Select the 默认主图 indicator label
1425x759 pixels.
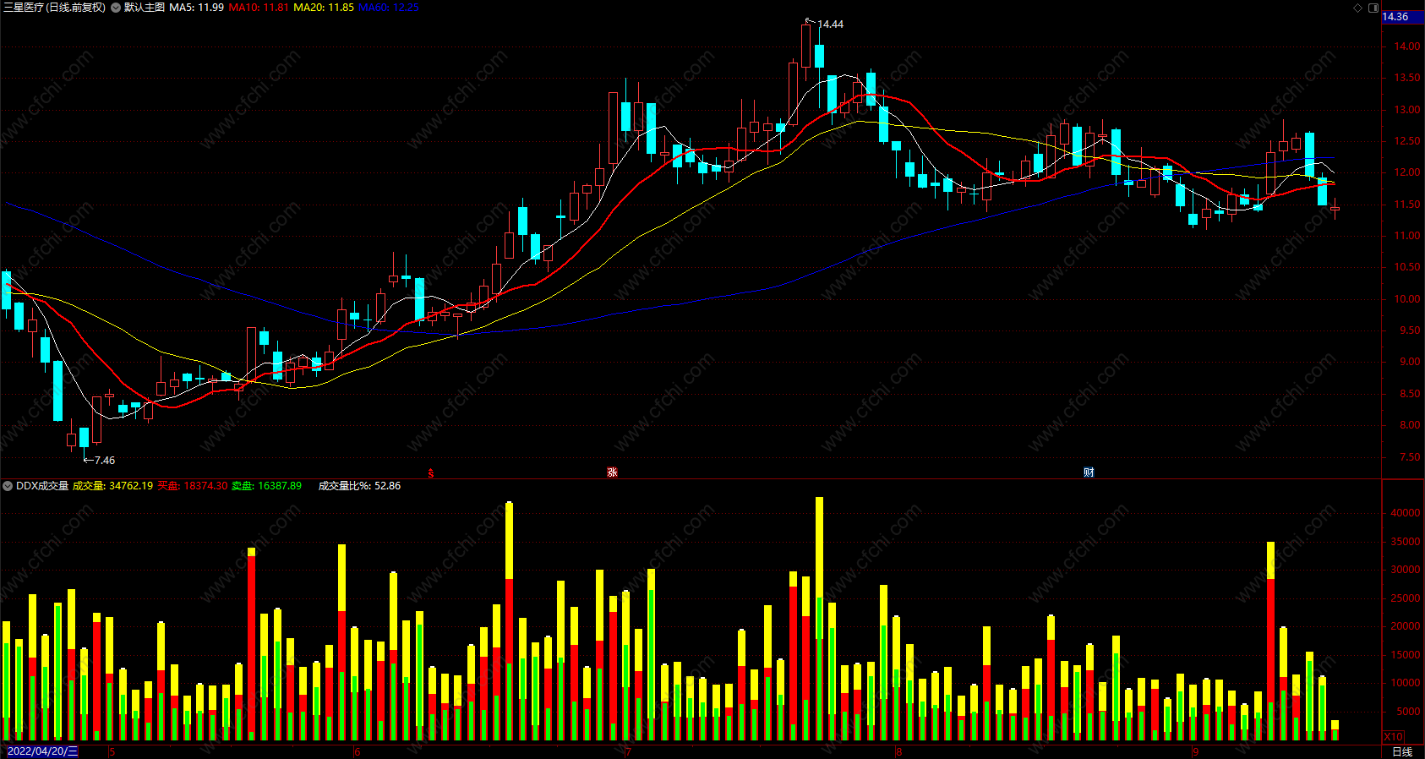145,8
